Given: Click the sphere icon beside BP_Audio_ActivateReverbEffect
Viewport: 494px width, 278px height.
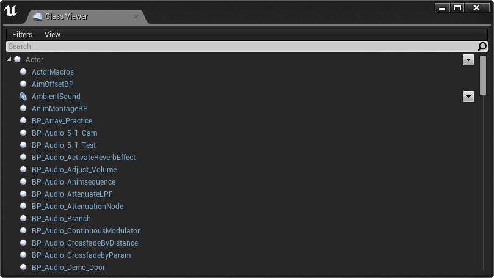Looking at the screenshot, I should (23, 157).
